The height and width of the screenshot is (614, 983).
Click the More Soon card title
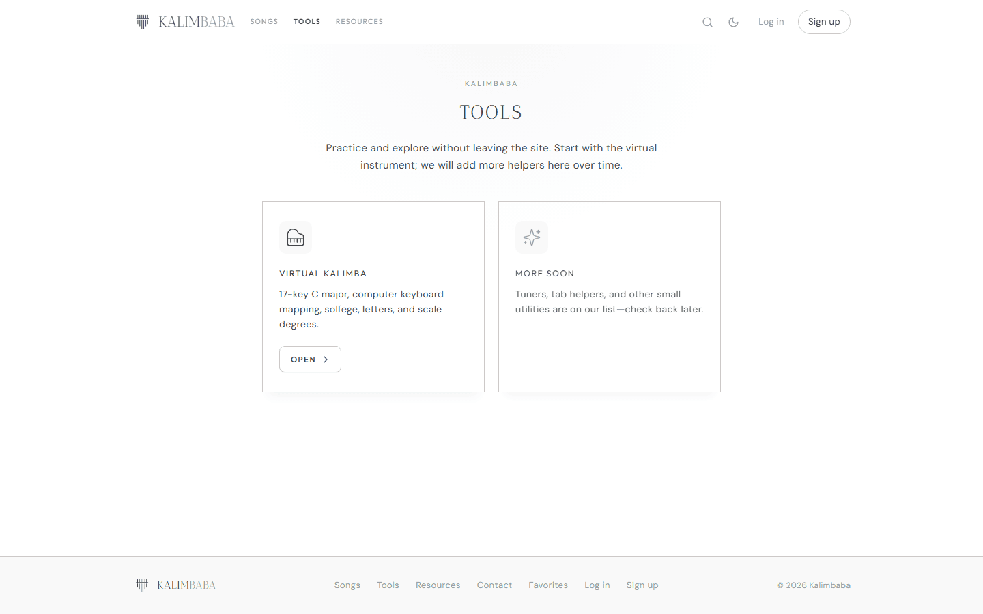(545, 274)
